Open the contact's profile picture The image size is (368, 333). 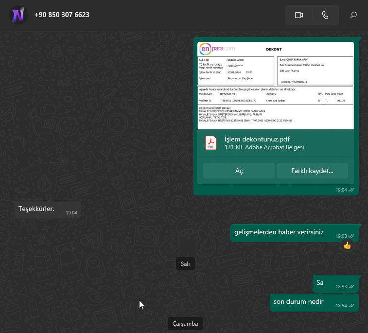(x=18, y=15)
